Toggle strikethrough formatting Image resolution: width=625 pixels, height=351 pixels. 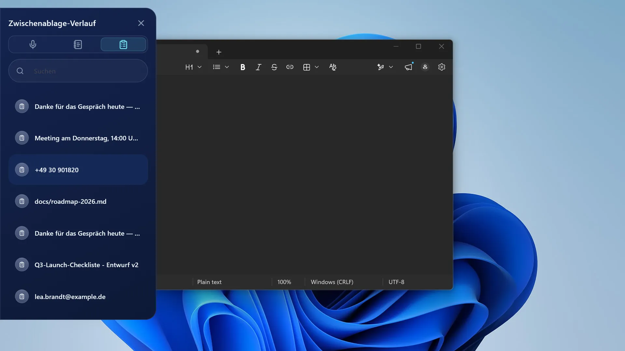tap(274, 67)
